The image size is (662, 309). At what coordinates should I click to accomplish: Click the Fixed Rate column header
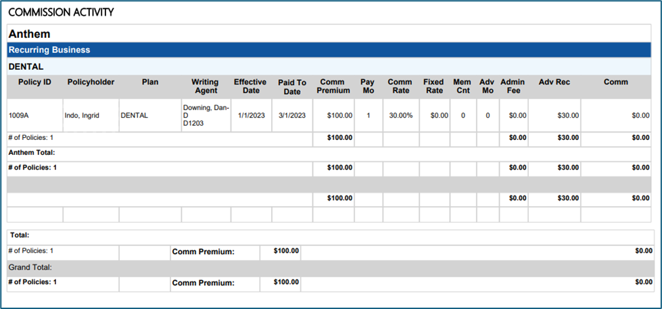tap(433, 87)
